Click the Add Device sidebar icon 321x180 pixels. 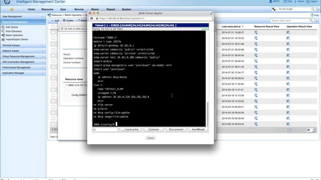tap(3, 27)
